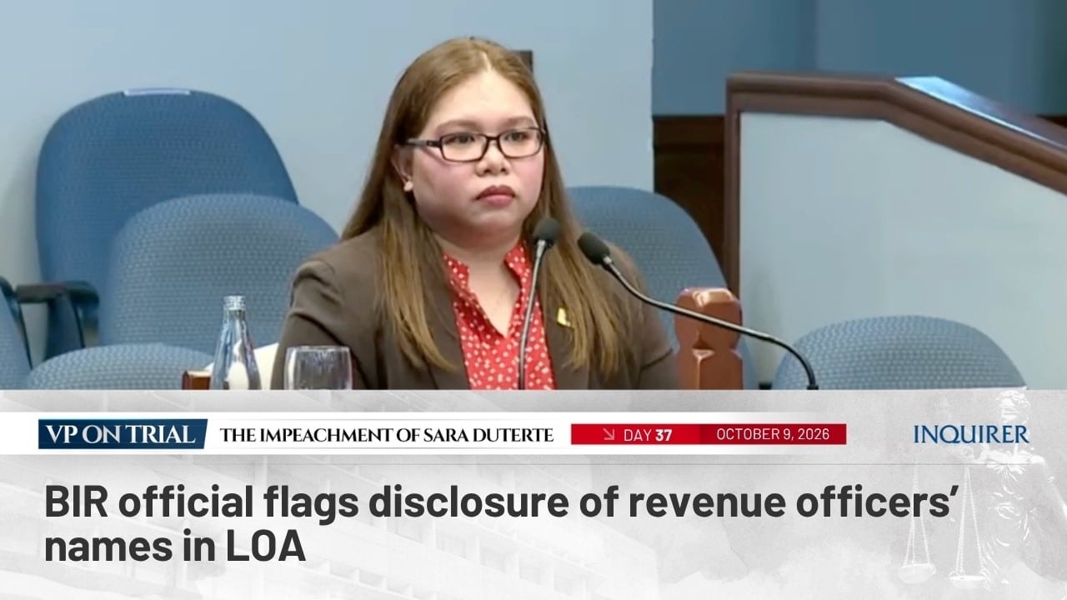Click the wooden microphone stand base
This screenshot has width=1067, height=600.
pos(709,337)
